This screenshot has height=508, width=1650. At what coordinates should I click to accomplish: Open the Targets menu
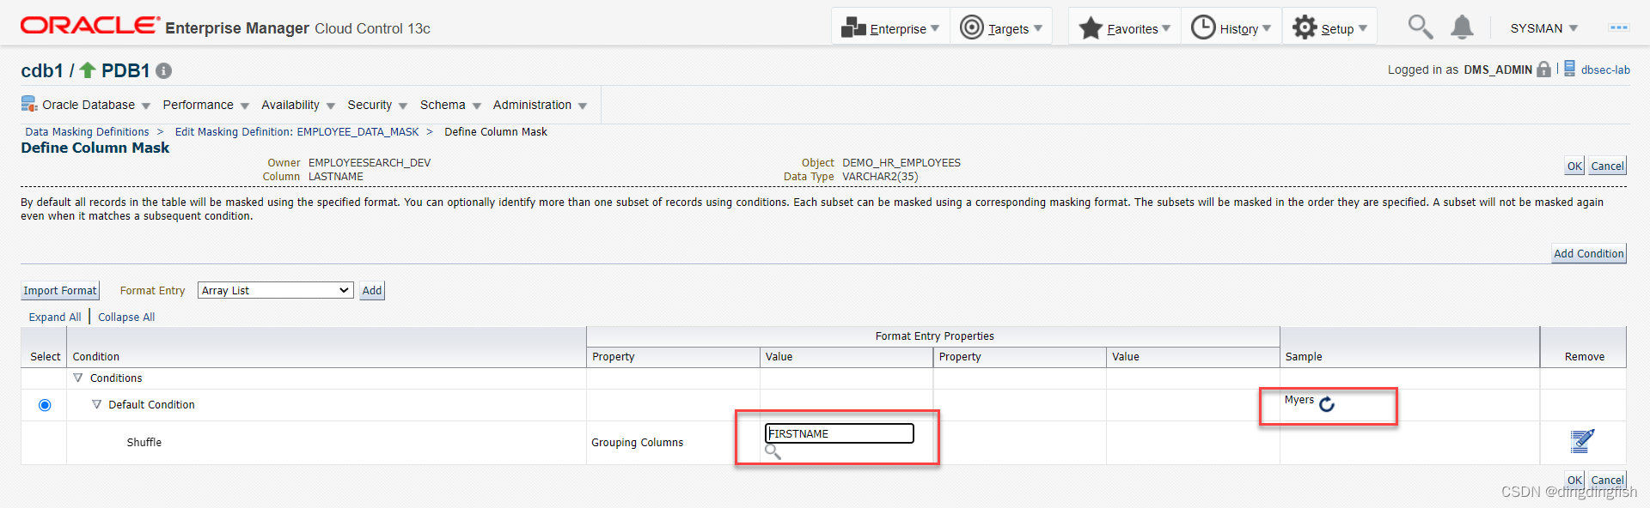click(1000, 28)
